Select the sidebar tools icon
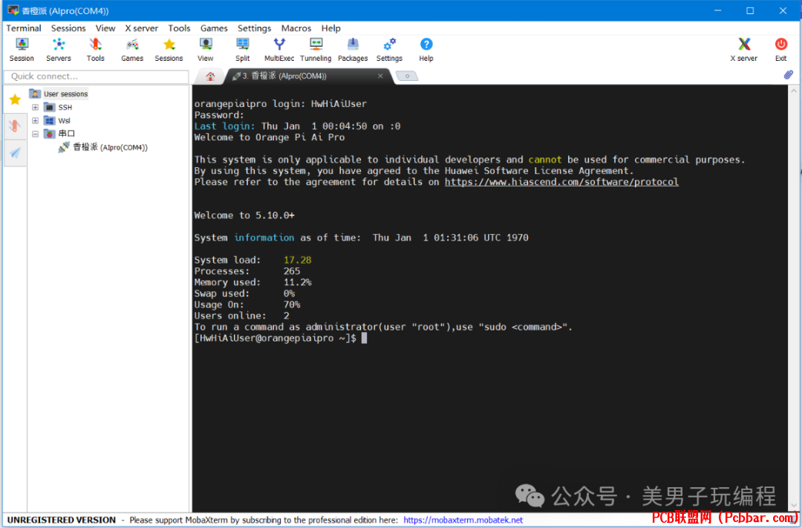This screenshot has width=802, height=528. pyautogui.click(x=15, y=126)
